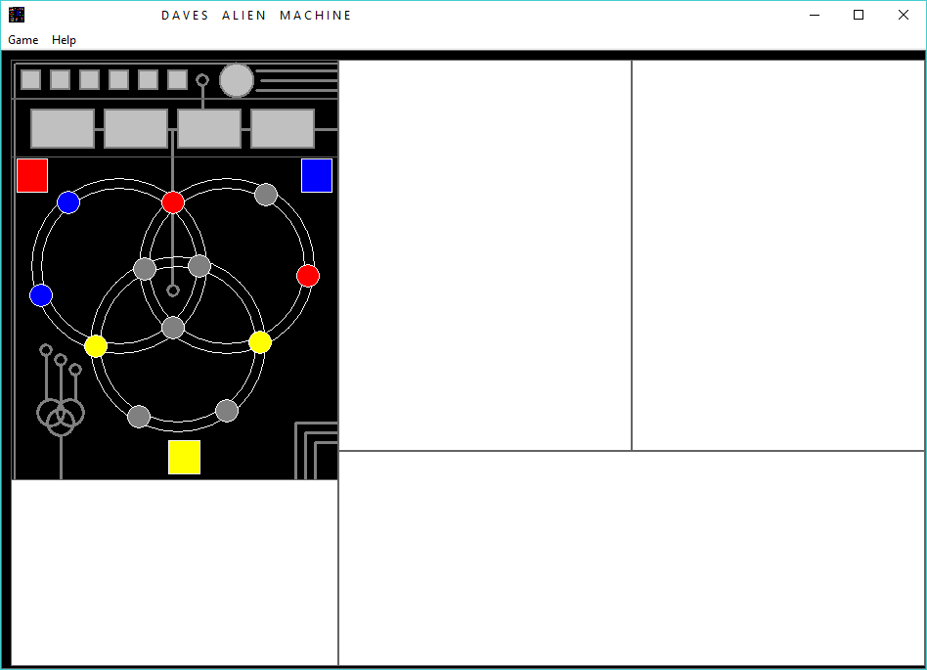The image size is (927, 670).
Task: Maximize the Daves Alien Machine window
Action: 859,15
